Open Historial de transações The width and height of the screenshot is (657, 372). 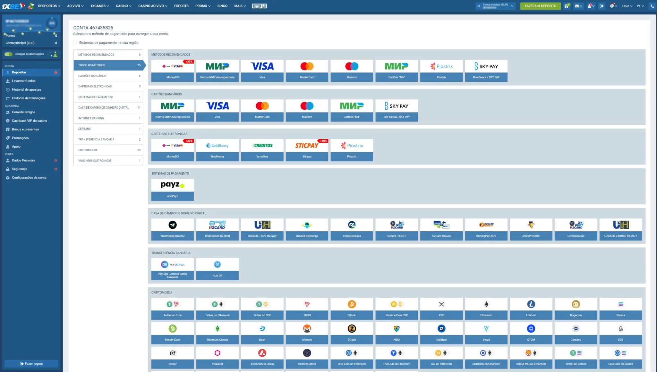click(x=31, y=98)
